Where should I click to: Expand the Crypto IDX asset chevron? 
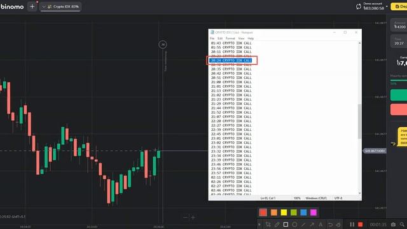pyautogui.click(x=44, y=6)
